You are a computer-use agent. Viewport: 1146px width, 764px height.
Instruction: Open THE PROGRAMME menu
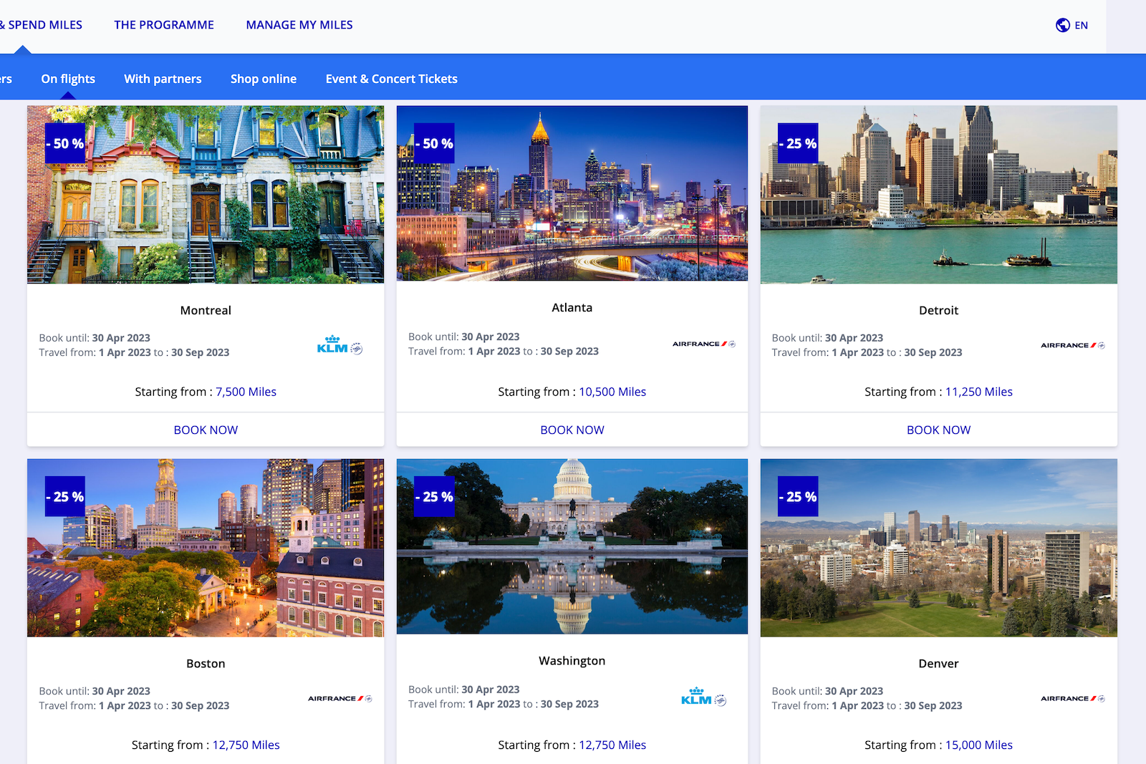coord(164,24)
